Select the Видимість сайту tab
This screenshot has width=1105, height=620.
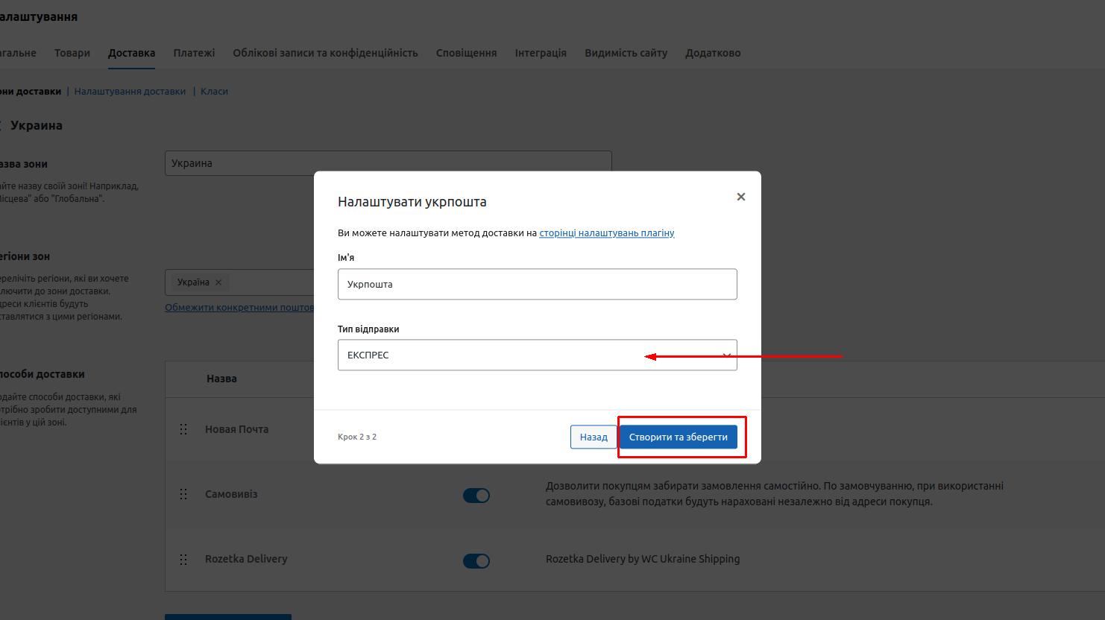click(x=626, y=53)
